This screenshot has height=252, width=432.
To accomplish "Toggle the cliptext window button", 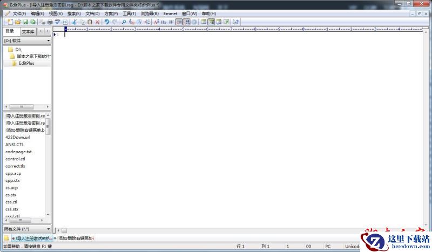I will [x=204, y=22].
